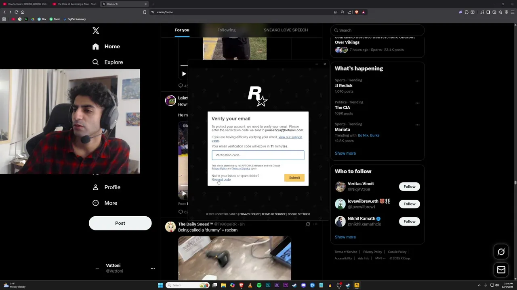Follow Veritas Vincit

pos(409,186)
